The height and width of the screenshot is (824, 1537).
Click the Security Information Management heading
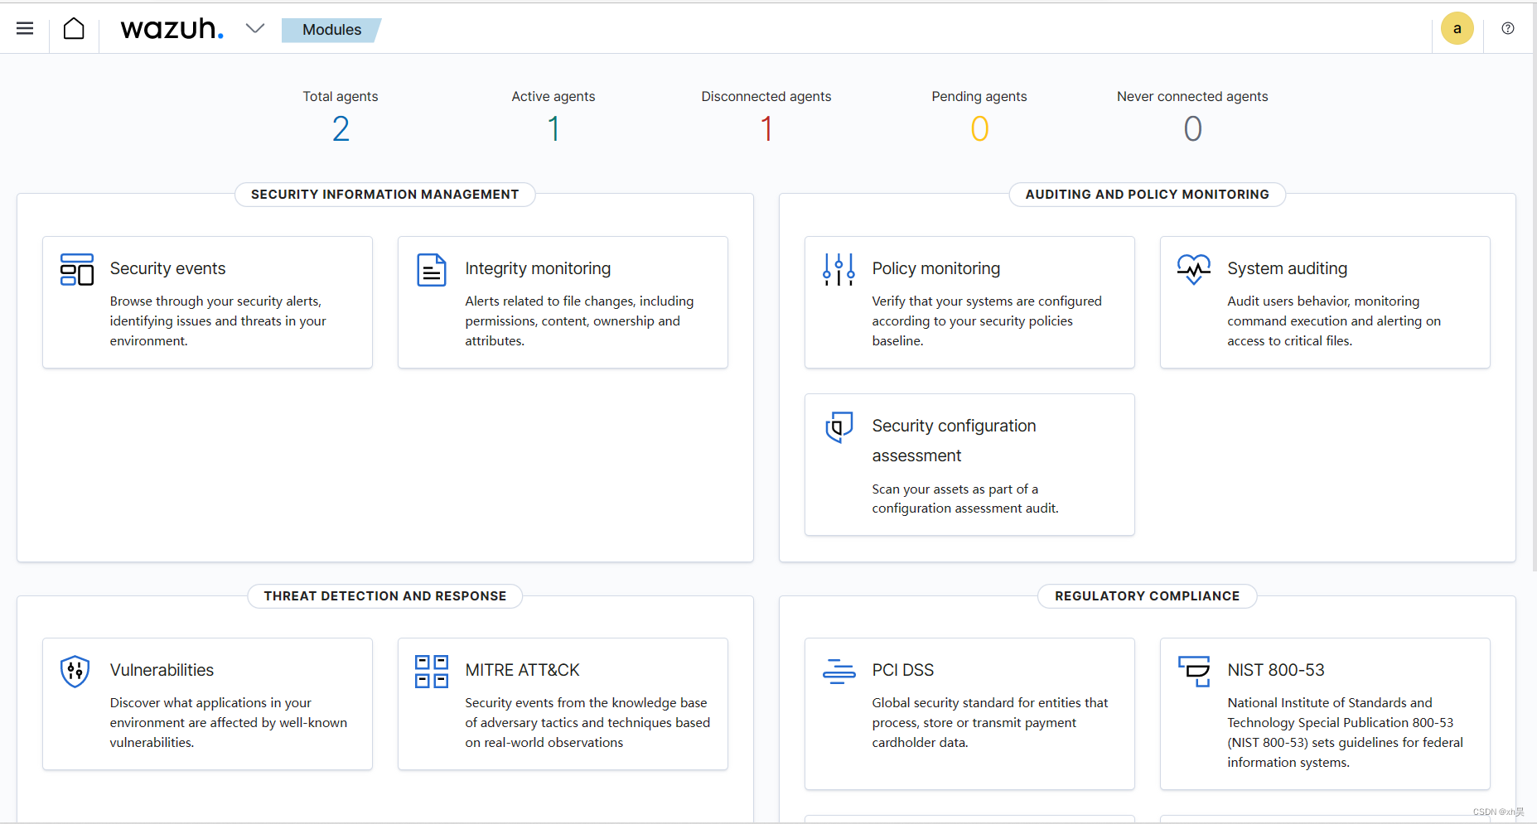(x=384, y=195)
